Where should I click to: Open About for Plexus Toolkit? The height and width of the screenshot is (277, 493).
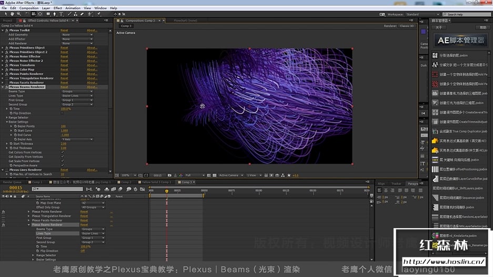pyautogui.click(x=92, y=30)
